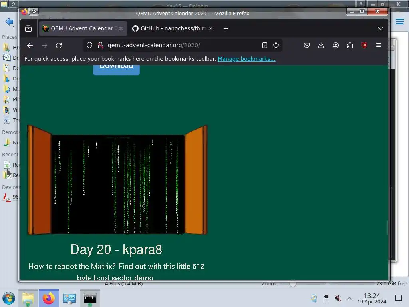Viewport: 409px width, 307px height.
Task: View site security padlock information
Action: coord(100,46)
